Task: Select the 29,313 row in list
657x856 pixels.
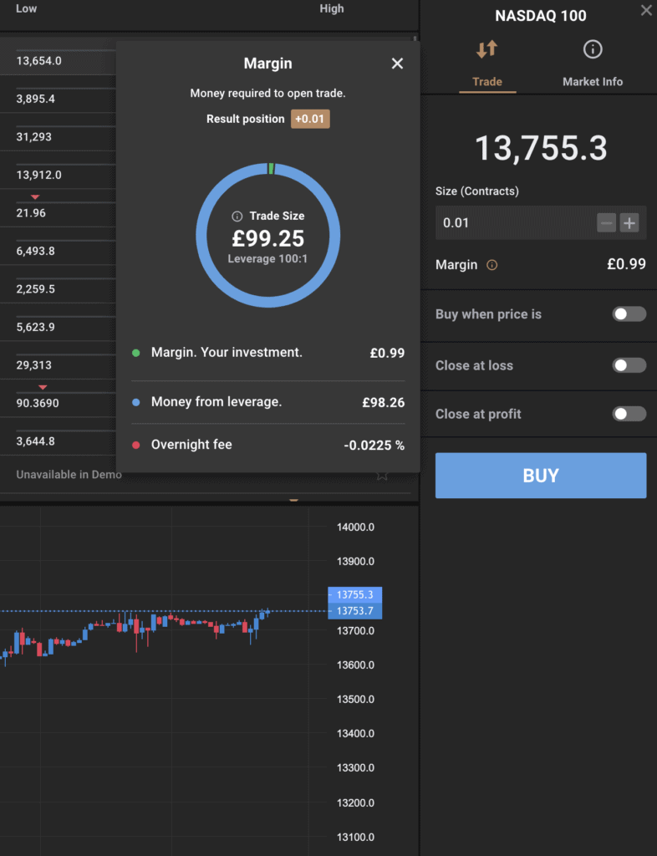Action: 58,365
